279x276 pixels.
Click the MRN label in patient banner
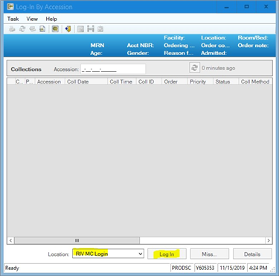pos(97,46)
